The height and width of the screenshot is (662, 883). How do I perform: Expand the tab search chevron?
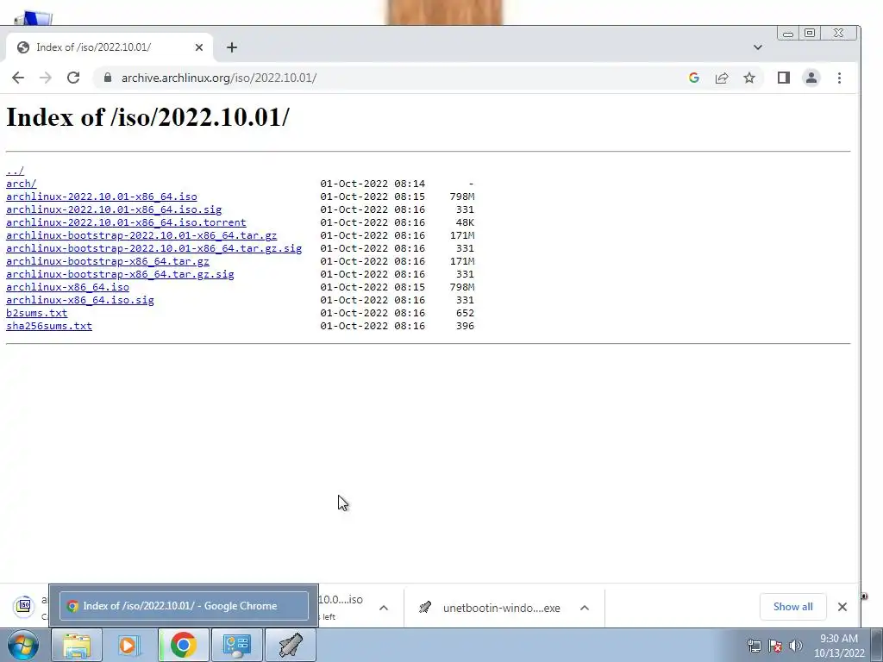757,47
